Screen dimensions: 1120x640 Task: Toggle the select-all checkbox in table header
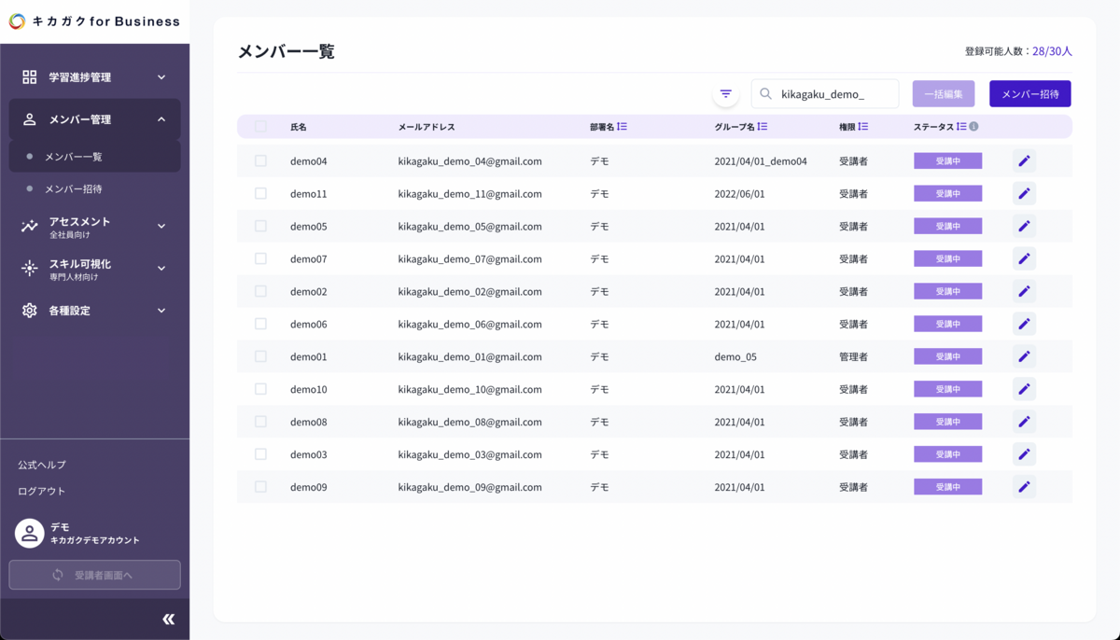coord(260,127)
